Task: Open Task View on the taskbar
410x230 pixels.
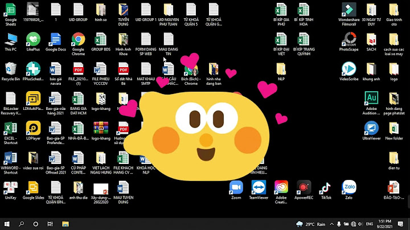Action: point(50,224)
